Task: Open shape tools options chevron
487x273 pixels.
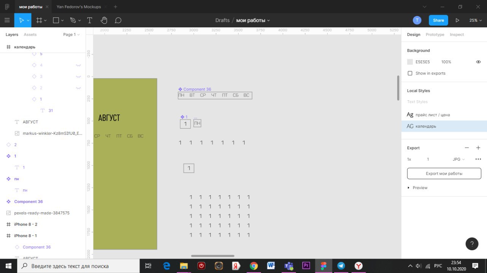Action: point(62,21)
